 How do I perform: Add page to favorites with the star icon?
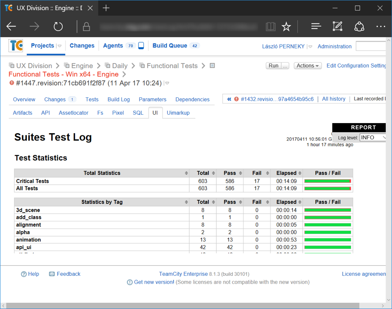[286, 27]
